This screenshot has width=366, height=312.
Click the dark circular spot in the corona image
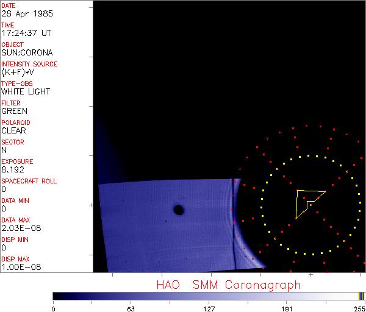pyautogui.click(x=179, y=210)
